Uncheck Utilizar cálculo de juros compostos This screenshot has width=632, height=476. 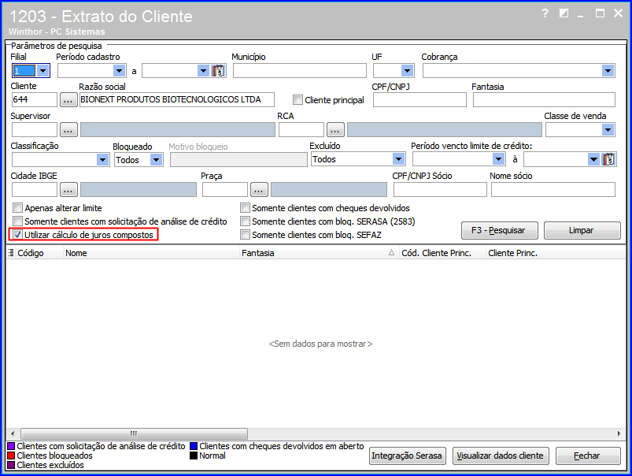(x=17, y=235)
